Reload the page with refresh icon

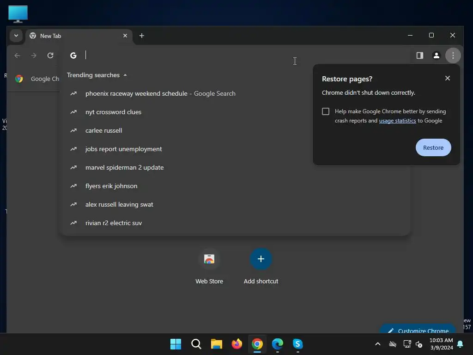(x=50, y=55)
